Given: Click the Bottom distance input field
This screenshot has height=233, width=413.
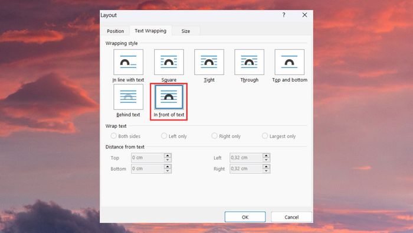Looking at the screenshot, I should [147, 169].
